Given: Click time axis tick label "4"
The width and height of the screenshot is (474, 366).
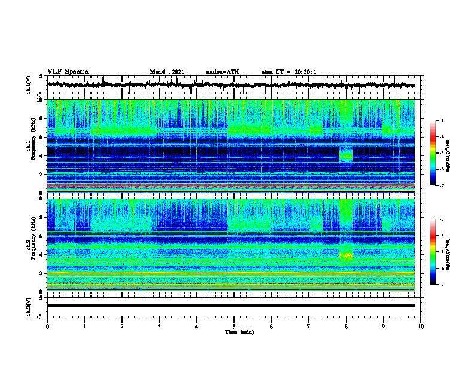Looking at the screenshot, I should [x=197, y=327].
